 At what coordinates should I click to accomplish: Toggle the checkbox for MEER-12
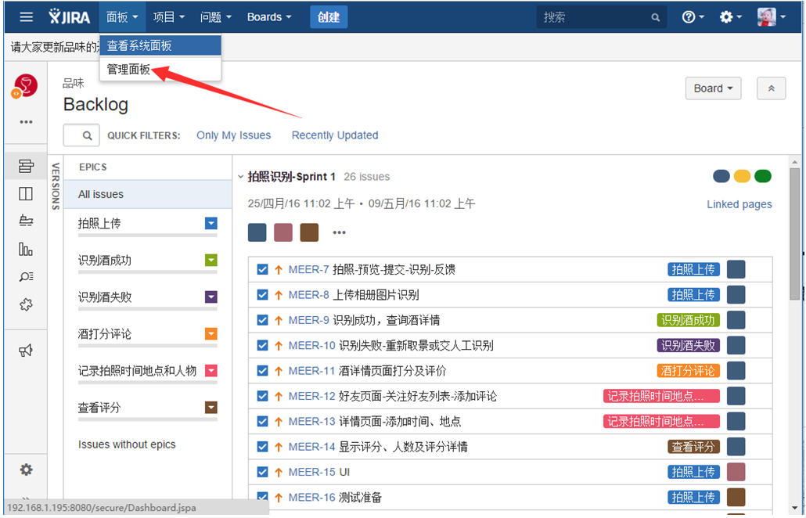click(x=262, y=396)
